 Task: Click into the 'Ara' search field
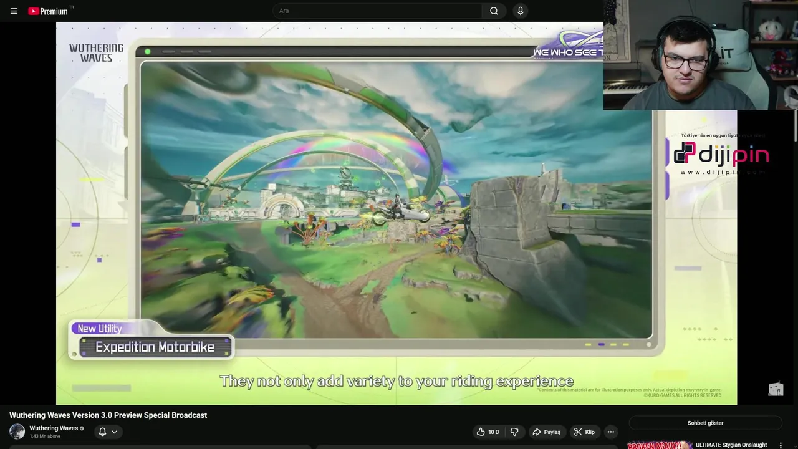pos(377,11)
